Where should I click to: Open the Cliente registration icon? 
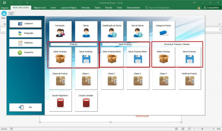coord(86,33)
